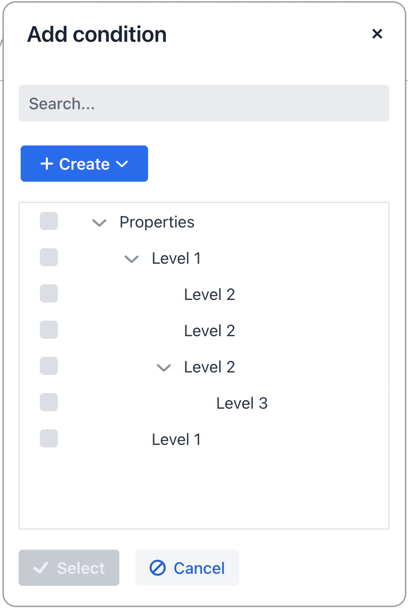Check the Properties checkbox
Screen dimensions: 408x608
pos(48,221)
